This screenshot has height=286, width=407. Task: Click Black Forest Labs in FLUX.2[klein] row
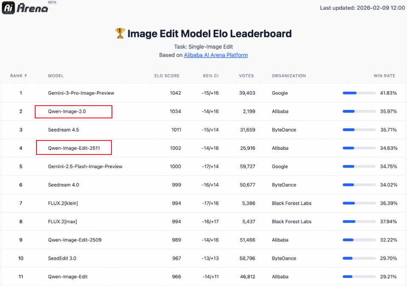click(x=292, y=203)
